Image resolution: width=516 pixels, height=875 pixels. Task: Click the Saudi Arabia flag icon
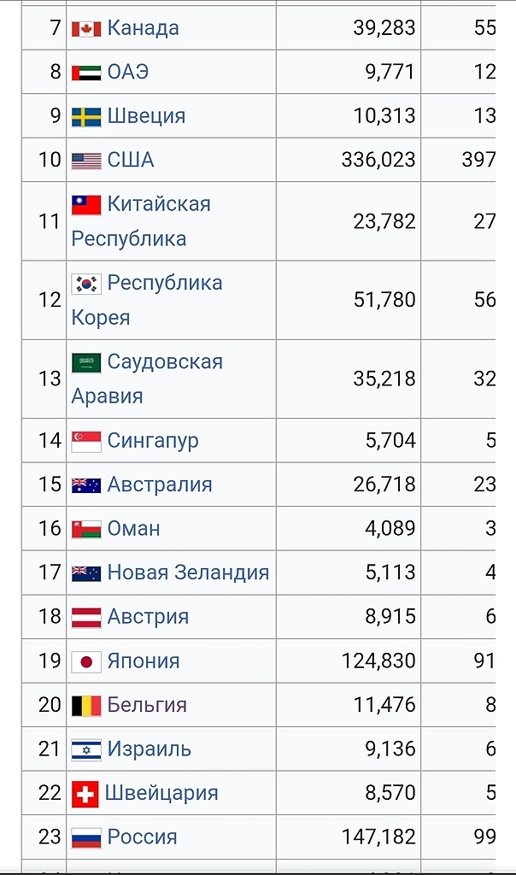point(86,362)
